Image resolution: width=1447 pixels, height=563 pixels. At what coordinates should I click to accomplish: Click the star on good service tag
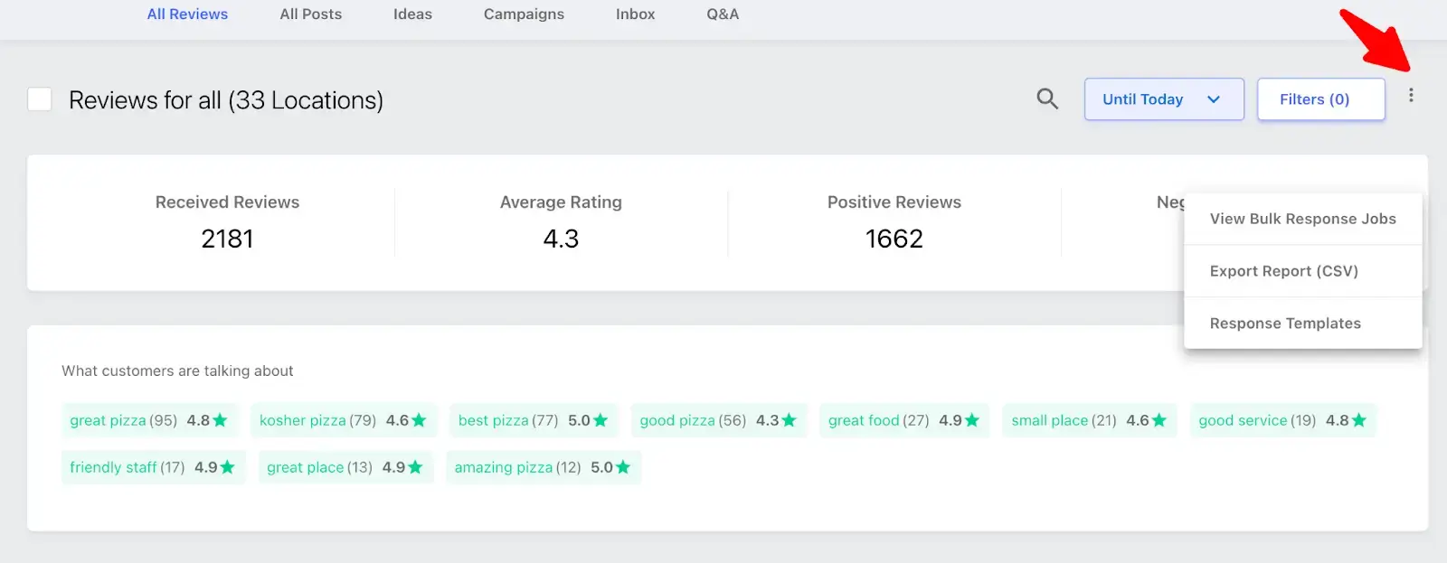[1358, 420]
